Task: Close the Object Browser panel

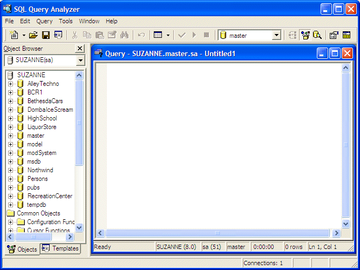Action: coord(80,49)
